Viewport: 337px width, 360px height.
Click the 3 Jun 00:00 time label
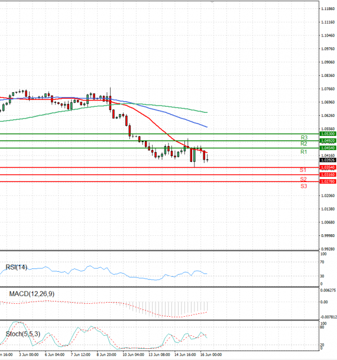pyautogui.click(x=29, y=355)
